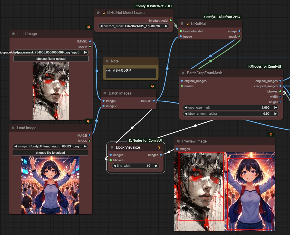290x235 pixels.
Task: Click inside the Note node text area
Action: coord(131,73)
